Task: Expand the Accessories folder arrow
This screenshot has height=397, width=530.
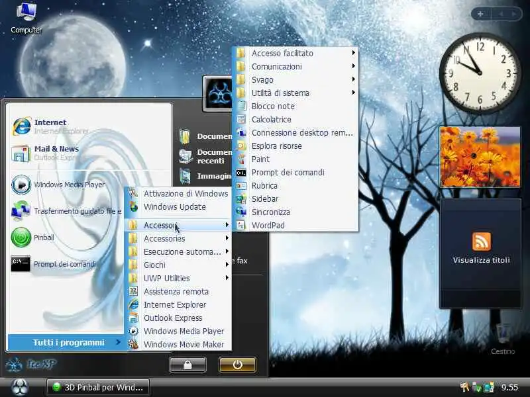Action: point(227,238)
